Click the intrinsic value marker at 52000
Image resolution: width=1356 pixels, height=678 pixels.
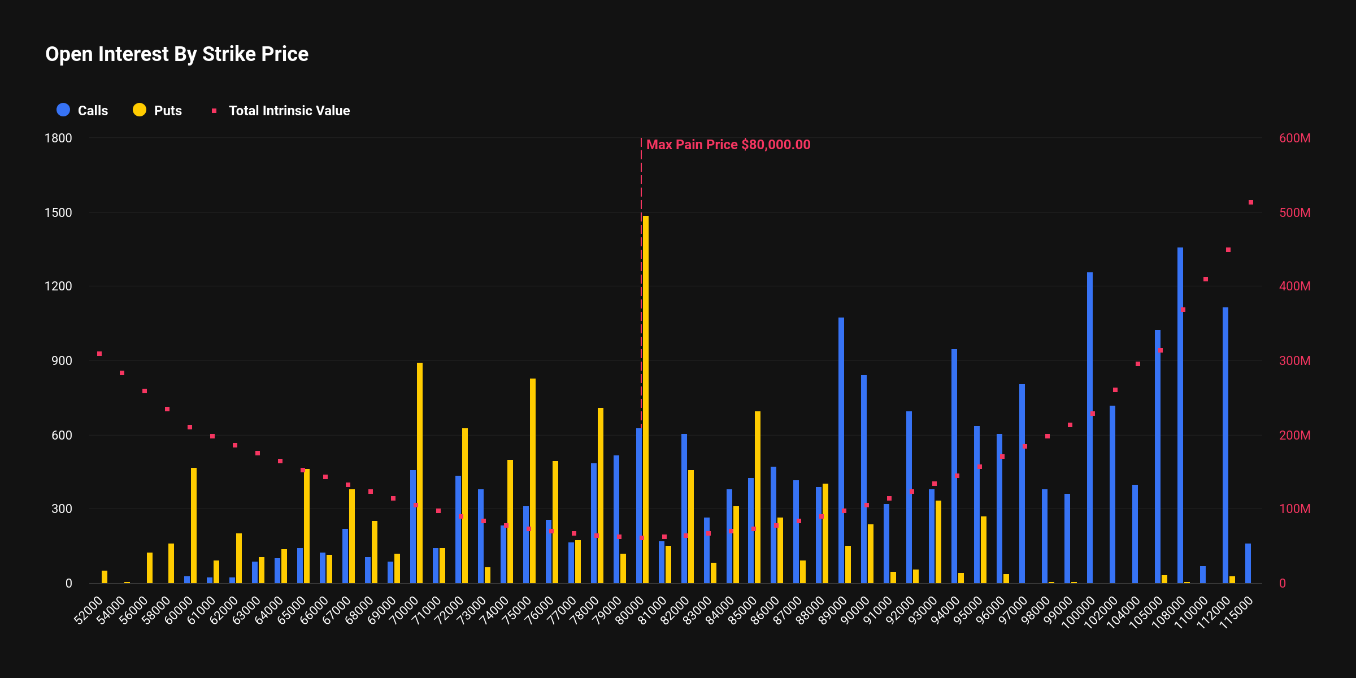click(99, 354)
